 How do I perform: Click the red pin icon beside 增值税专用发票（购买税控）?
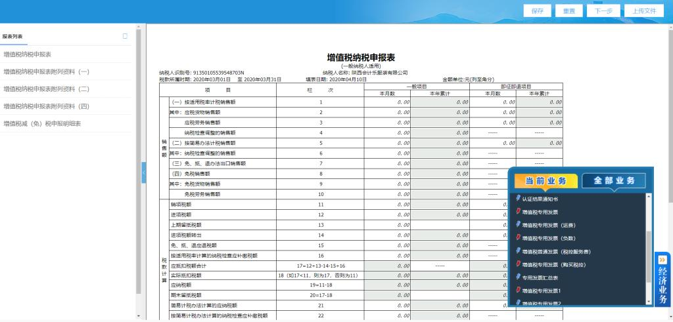pos(519,264)
